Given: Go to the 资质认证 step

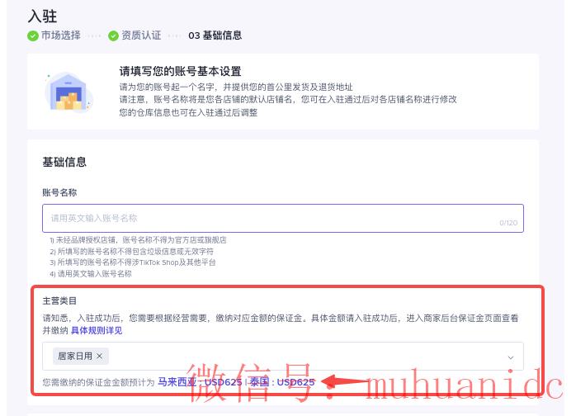Looking at the screenshot, I should (141, 35).
